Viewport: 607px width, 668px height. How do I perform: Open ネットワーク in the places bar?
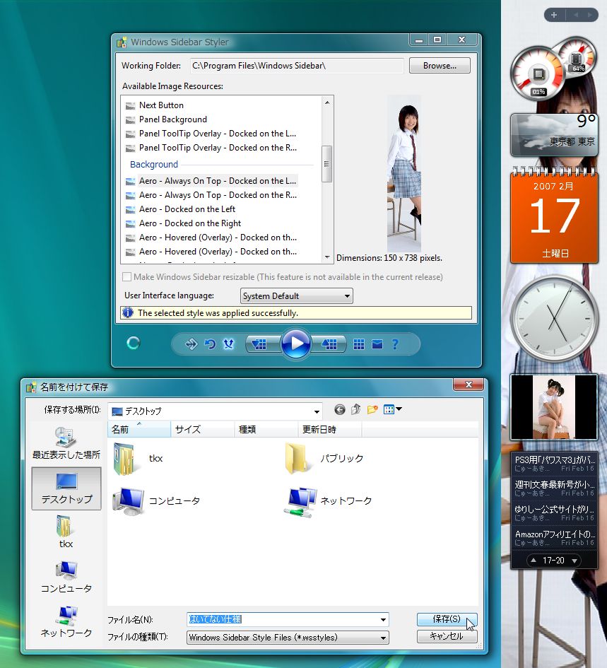click(66, 622)
